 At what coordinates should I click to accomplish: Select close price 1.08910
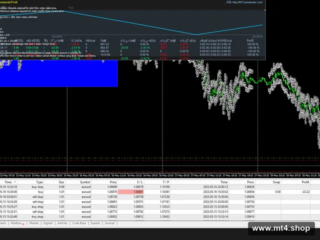pyautogui.click(x=249, y=216)
